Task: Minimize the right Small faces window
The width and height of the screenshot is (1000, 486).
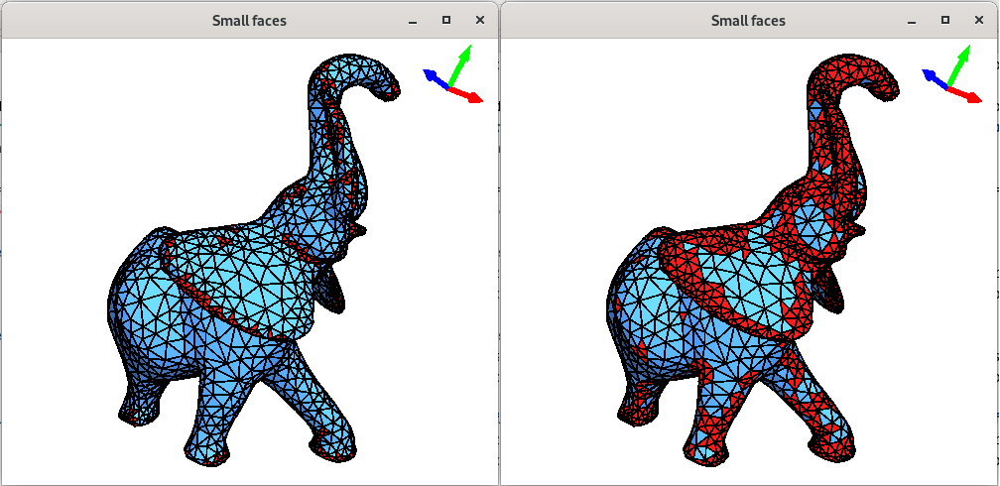Action: (912, 20)
